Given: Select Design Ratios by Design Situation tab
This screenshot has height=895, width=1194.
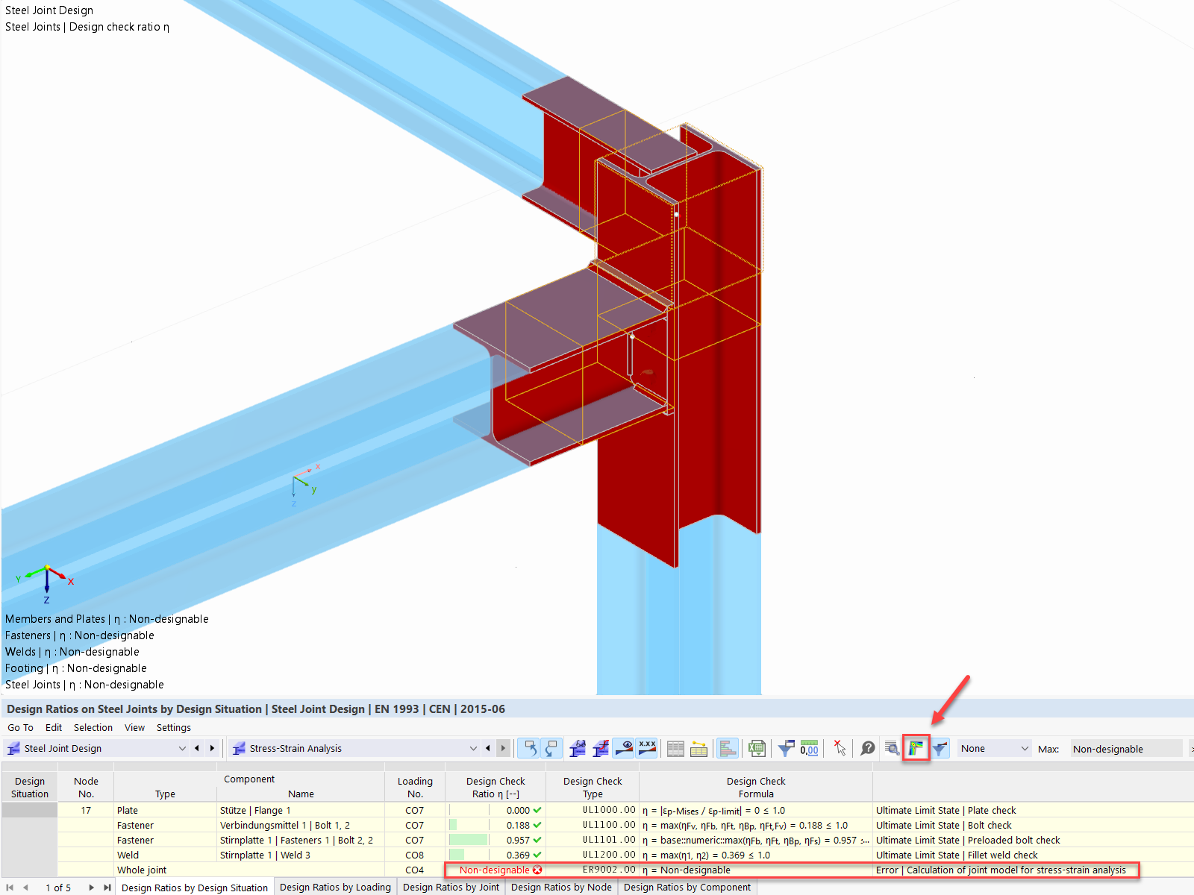Looking at the screenshot, I should point(195,887).
